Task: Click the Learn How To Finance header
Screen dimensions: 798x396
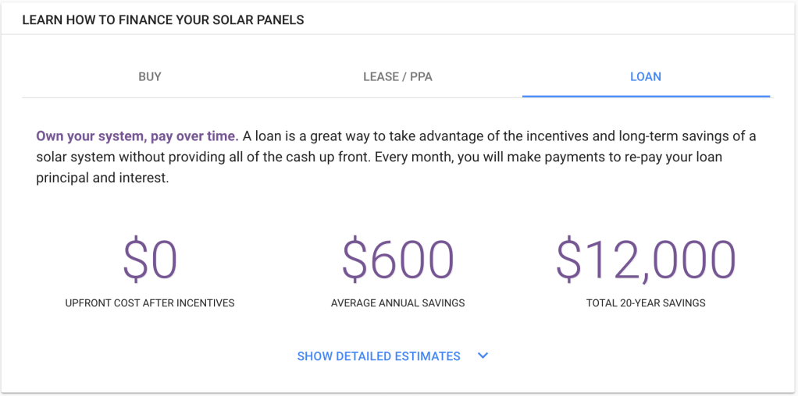Action: tap(162, 20)
